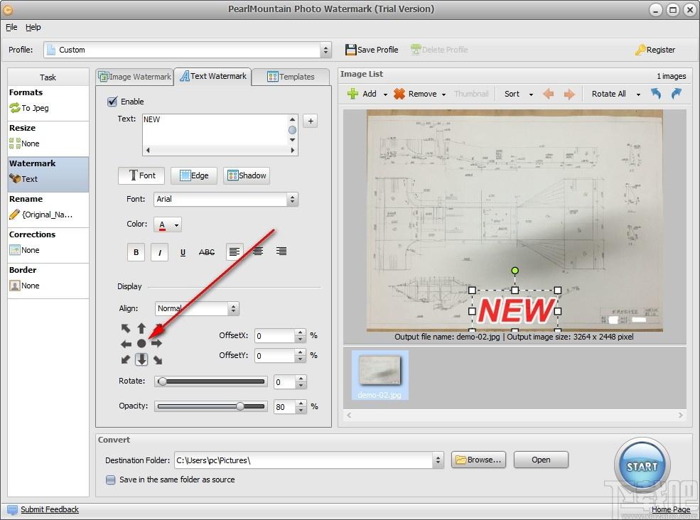Move image left with orange left arrow
Viewport: 700px width, 520px height.
coord(548,94)
